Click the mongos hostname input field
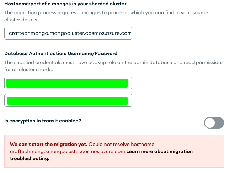 (x=68, y=33)
